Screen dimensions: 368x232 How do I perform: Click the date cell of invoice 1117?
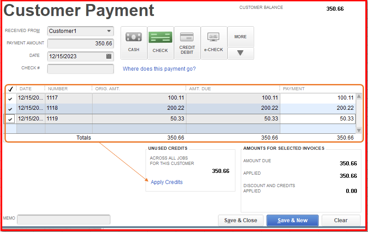(x=31, y=98)
